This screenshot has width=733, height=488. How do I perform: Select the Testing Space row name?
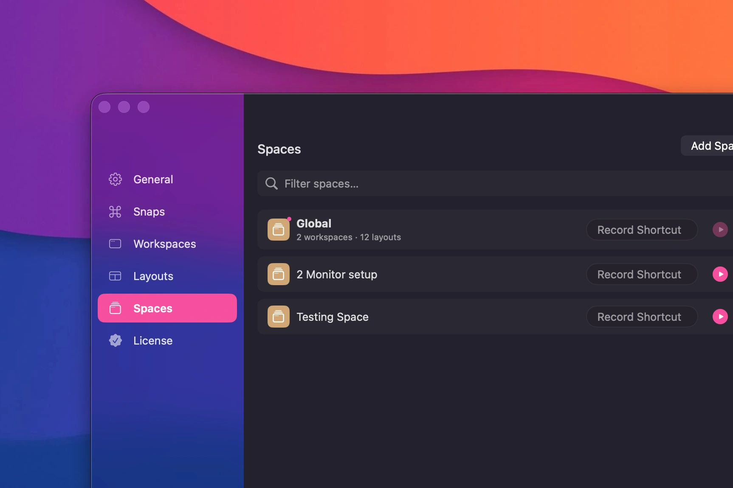coord(333,317)
